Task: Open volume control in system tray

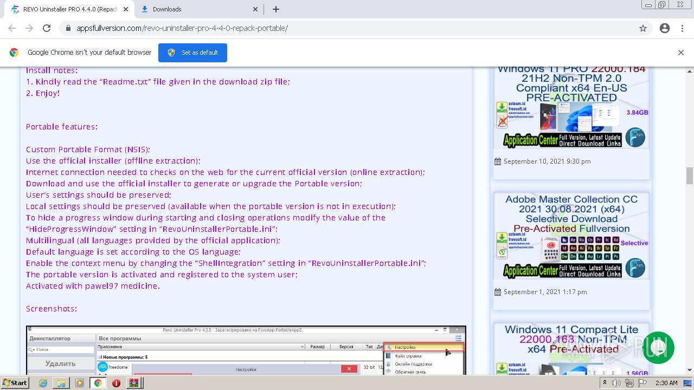Action: click(616, 383)
